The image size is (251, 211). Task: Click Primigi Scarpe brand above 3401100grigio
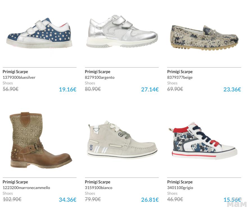[x=180, y=182]
